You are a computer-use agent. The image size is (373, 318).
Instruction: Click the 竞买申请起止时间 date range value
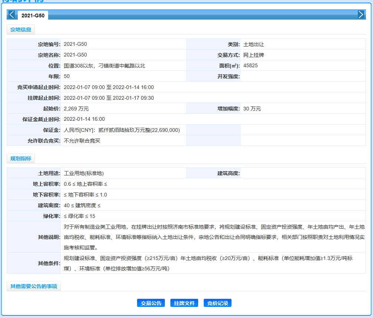(x=109, y=87)
